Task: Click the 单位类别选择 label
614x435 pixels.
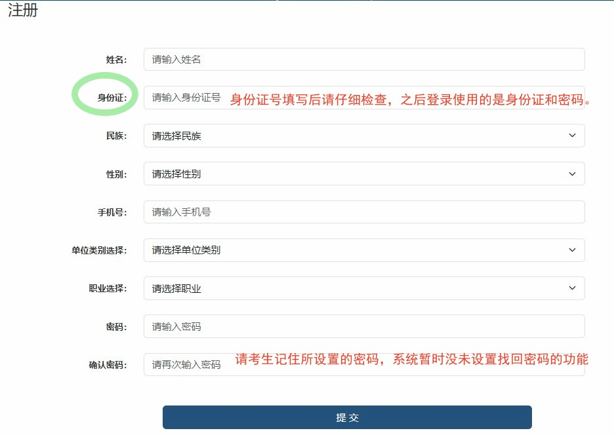Action: pyautogui.click(x=99, y=250)
